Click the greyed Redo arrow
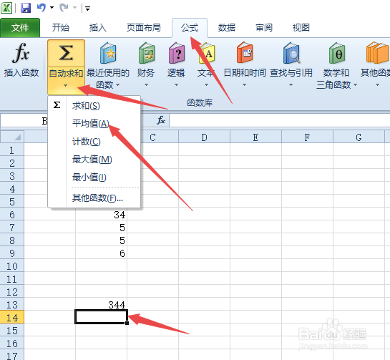Screen dimensions: 390x360 click(x=64, y=8)
